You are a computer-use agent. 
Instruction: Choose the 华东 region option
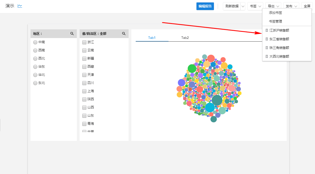point(35,67)
